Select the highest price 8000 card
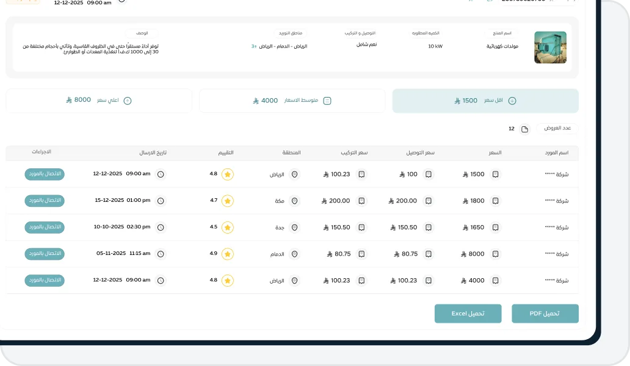Viewport: 630px width, 366px height. [x=99, y=101]
